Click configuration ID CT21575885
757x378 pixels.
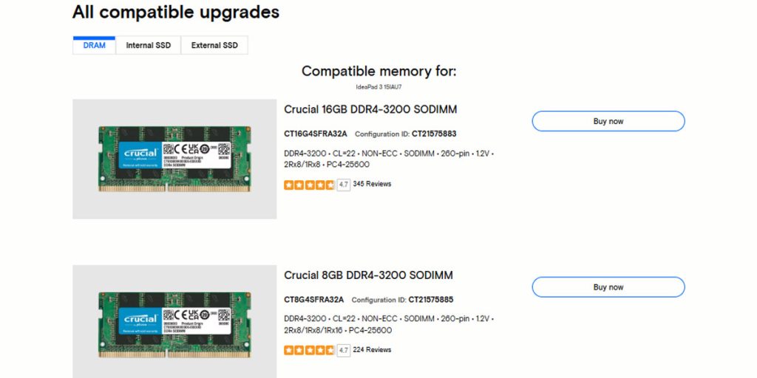click(431, 300)
